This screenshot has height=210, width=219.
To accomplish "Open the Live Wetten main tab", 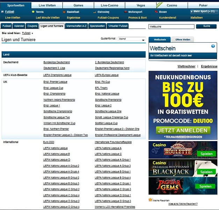I will [x=47, y=5].
